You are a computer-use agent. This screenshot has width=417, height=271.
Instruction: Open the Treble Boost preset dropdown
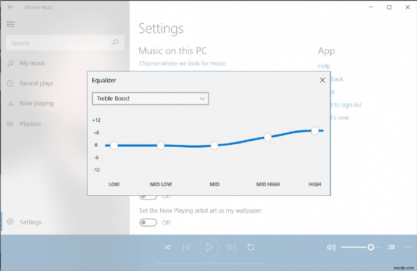[x=150, y=99]
